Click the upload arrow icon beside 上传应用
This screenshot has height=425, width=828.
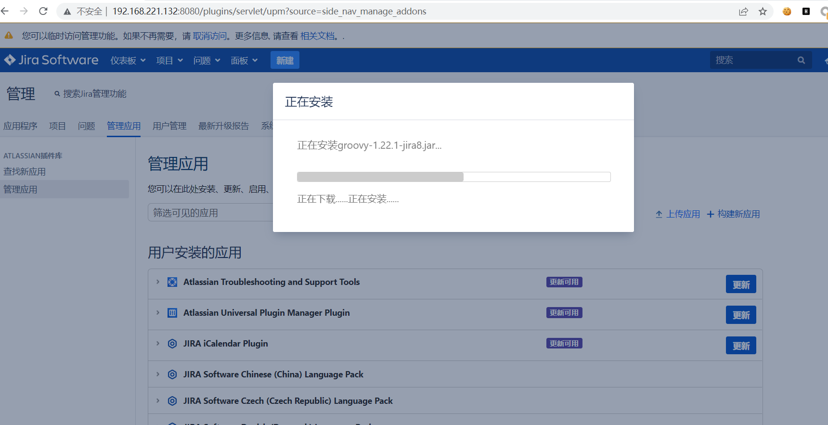659,214
